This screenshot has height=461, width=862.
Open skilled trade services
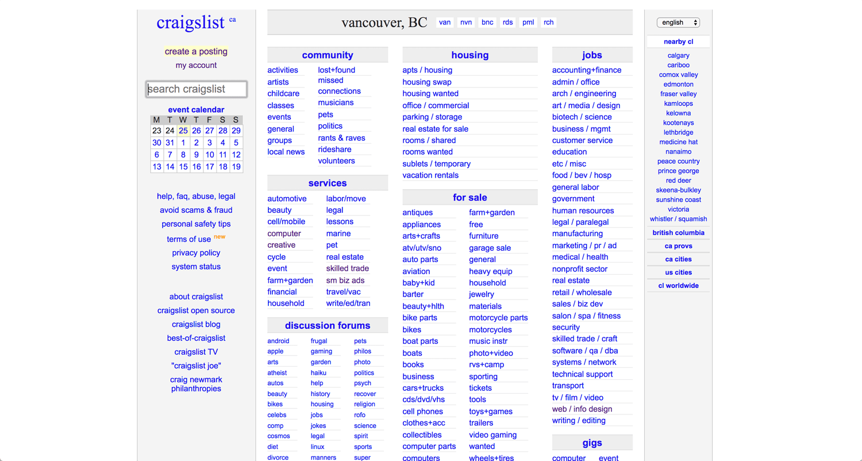click(348, 268)
